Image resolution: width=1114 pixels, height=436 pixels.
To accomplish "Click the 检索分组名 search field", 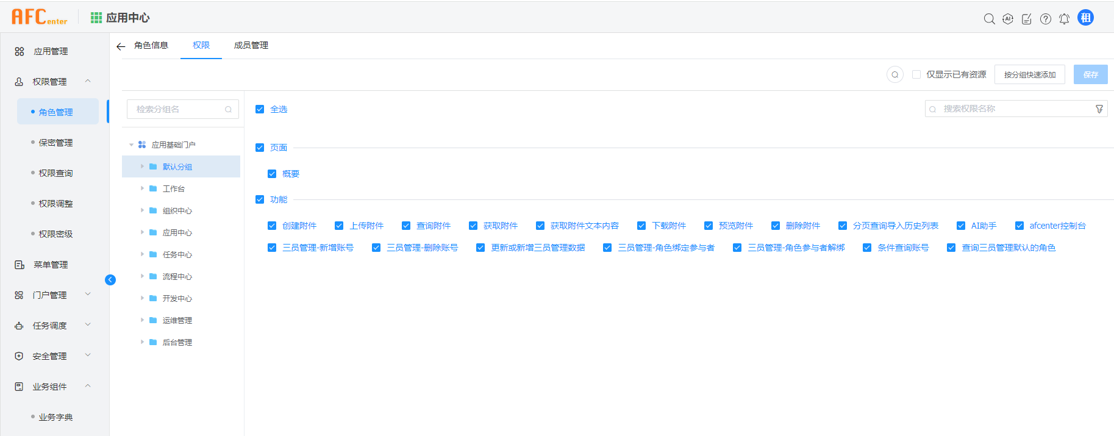I will coord(177,109).
